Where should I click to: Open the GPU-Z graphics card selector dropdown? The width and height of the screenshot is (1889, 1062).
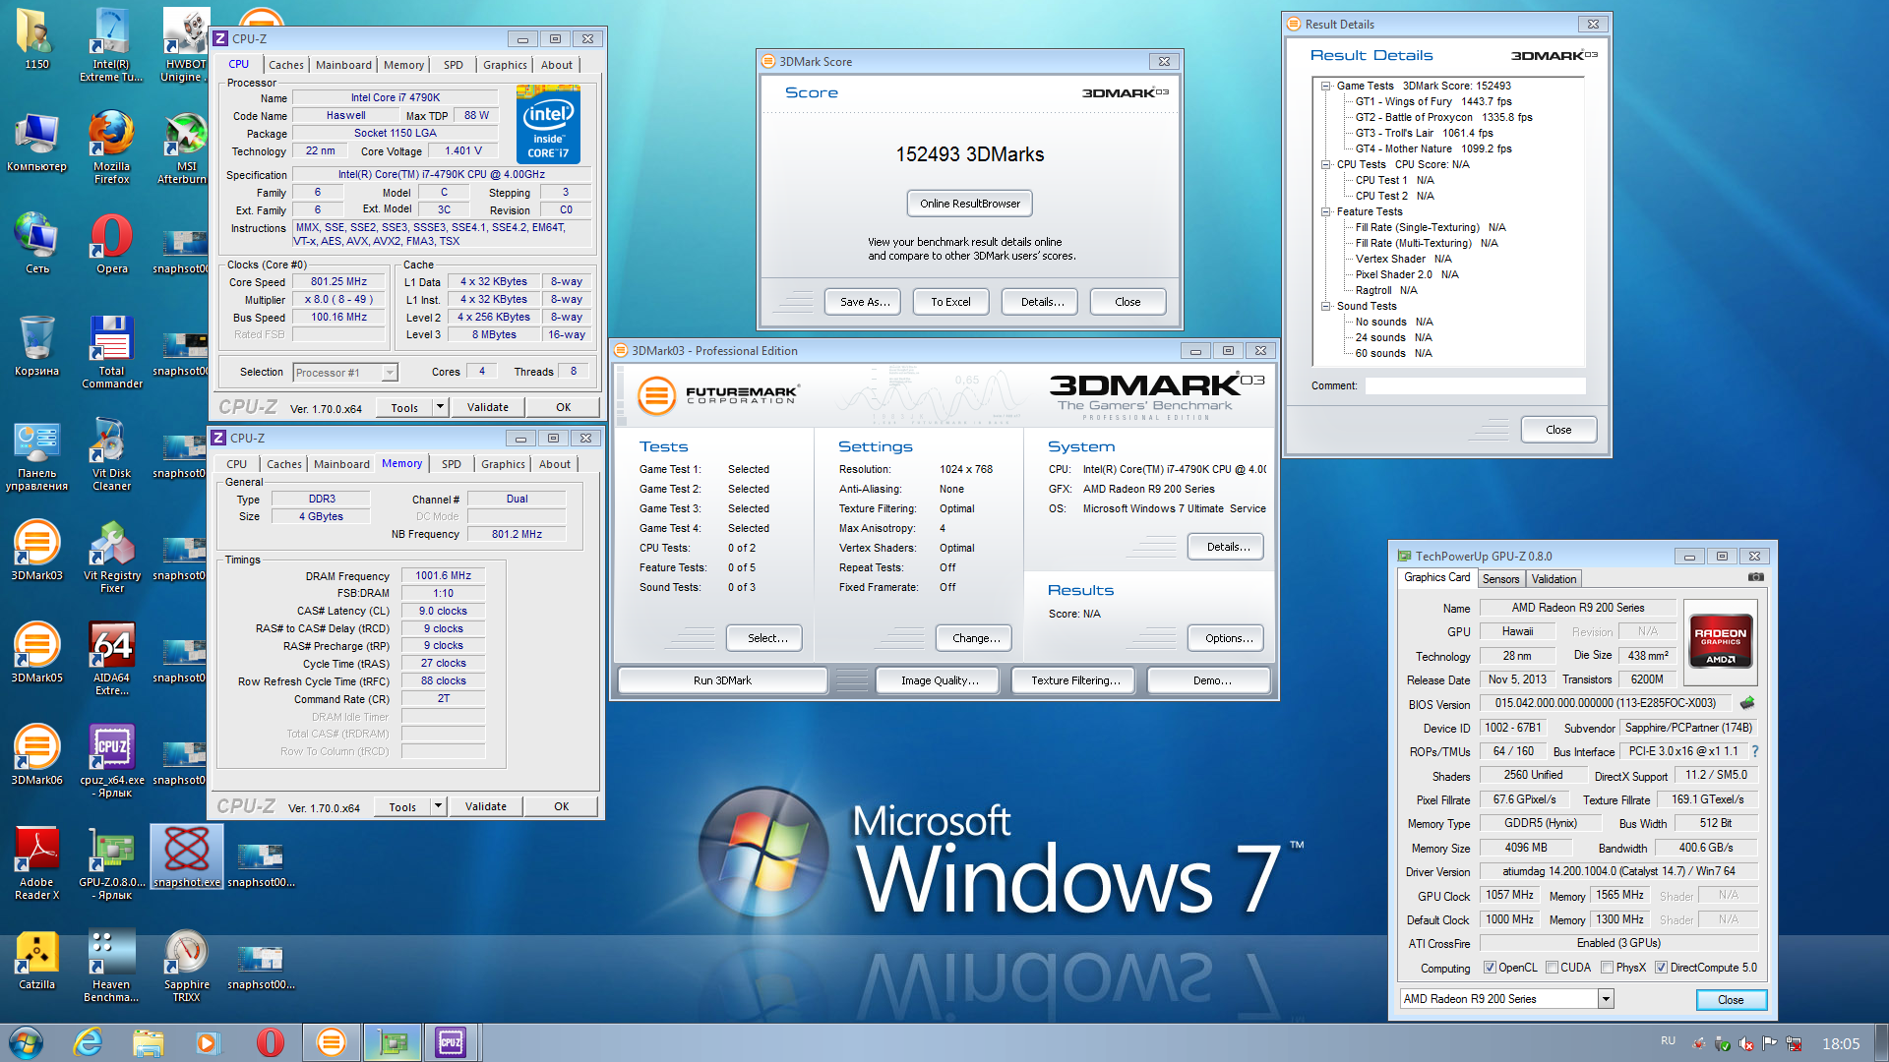[x=1606, y=999]
